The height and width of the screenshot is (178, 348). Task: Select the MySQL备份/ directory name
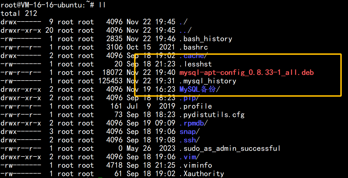pyautogui.click(x=200, y=89)
